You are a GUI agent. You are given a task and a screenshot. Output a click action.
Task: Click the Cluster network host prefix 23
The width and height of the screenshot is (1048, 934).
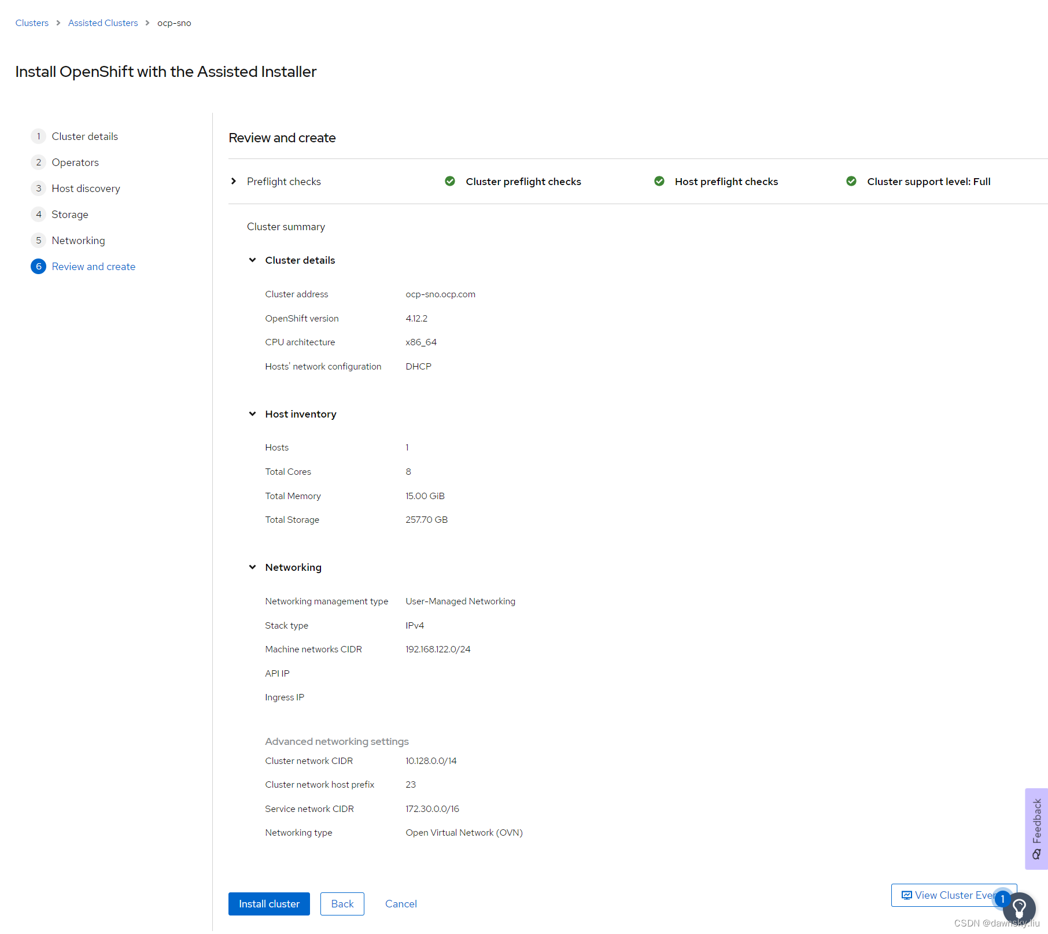[x=411, y=785]
